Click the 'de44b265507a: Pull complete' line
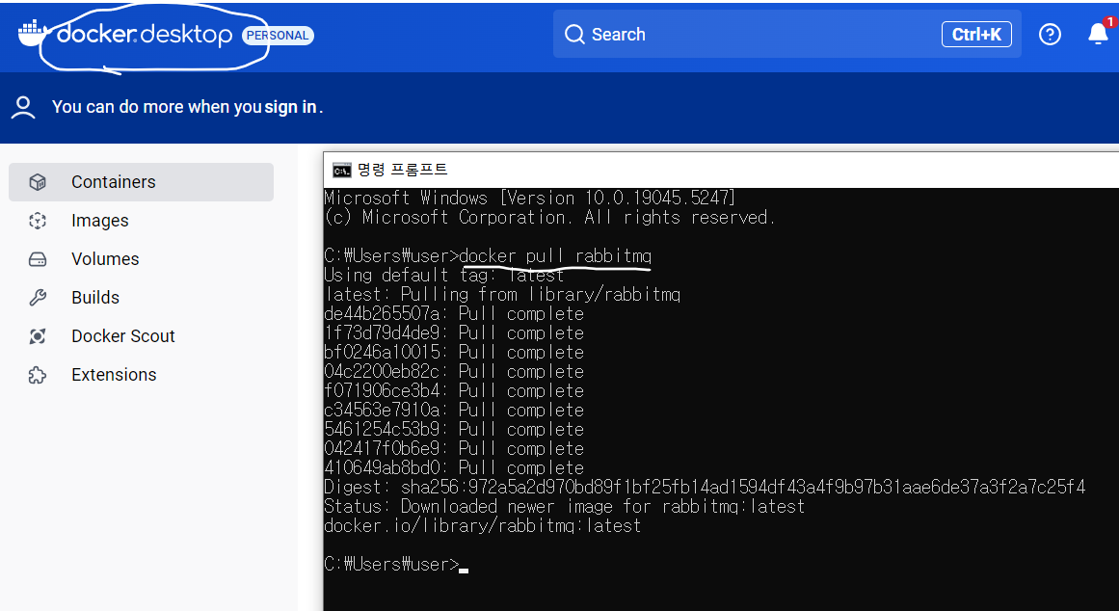This screenshot has width=1119, height=611. coord(454,313)
